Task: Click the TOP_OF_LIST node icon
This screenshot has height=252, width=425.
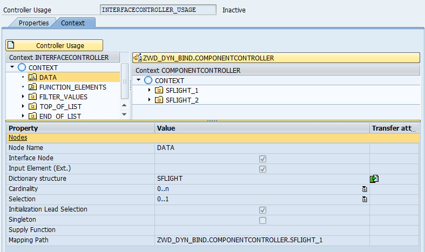Action: coord(32,106)
